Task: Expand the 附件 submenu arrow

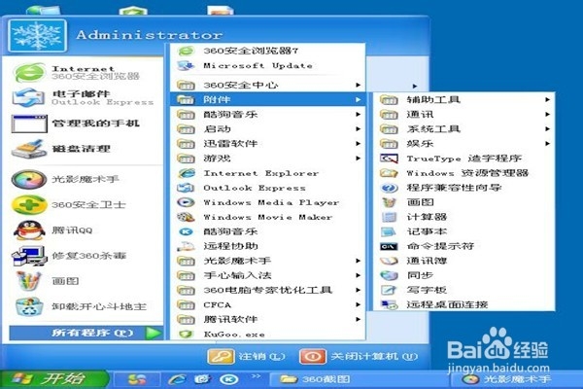Action: point(358,100)
